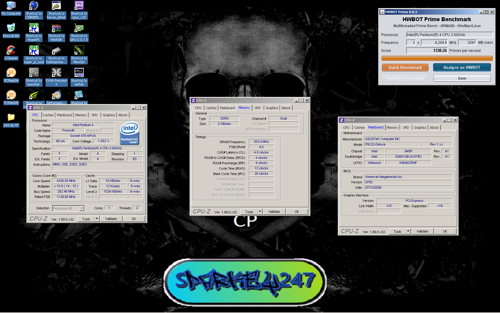This screenshot has height=313, width=500.
Task: Open PCMark04 desktop icon
Action: tap(11, 75)
